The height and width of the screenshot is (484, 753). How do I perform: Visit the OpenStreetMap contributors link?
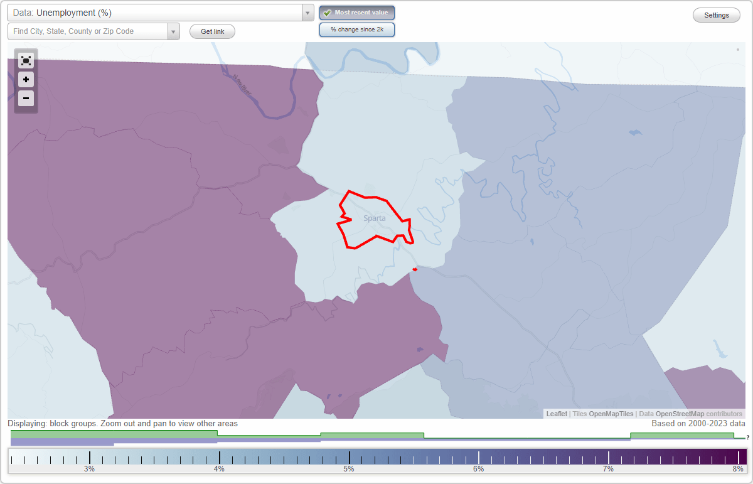681,414
